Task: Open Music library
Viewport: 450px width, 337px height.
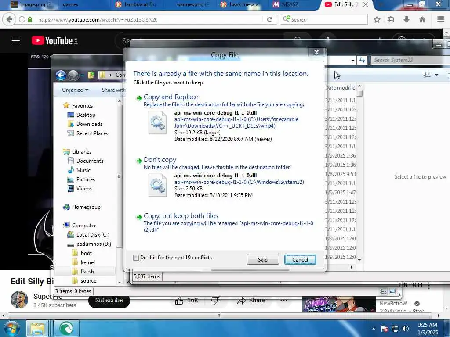Action: 83,170
